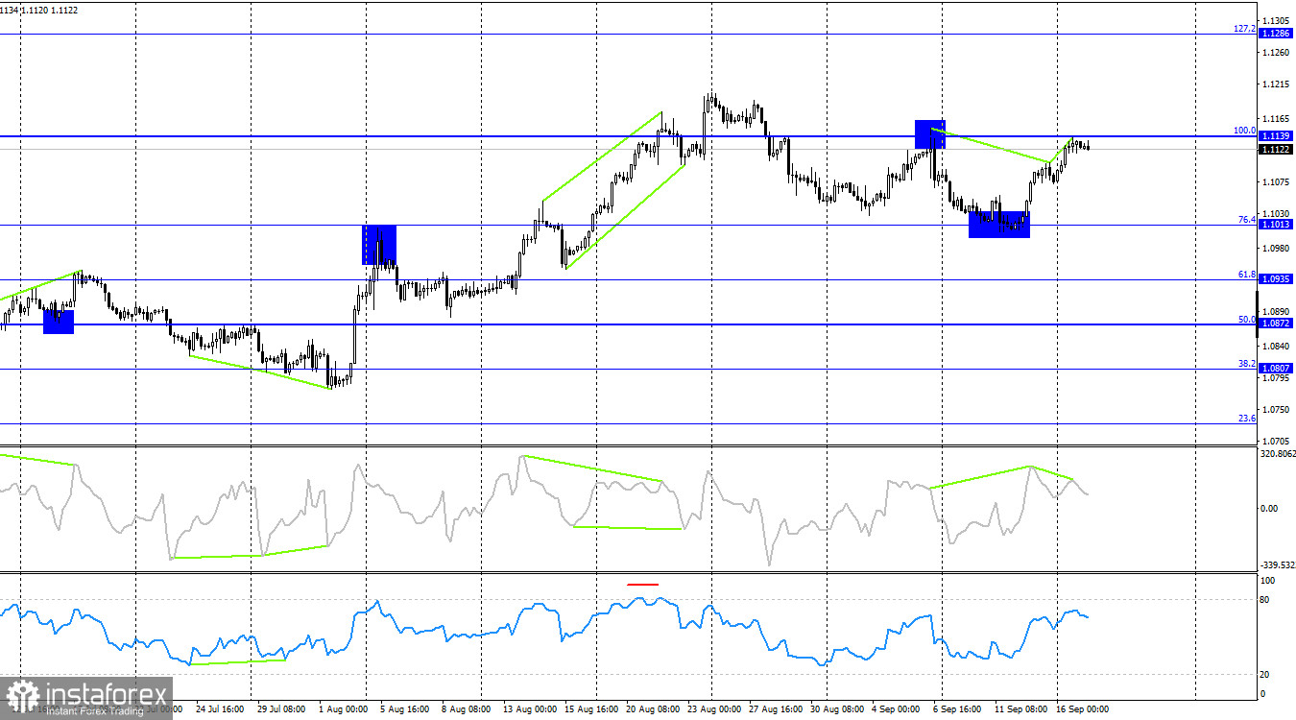
Task: Click the 76.4 Fibonacci level label
Action: tap(1247, 220)
